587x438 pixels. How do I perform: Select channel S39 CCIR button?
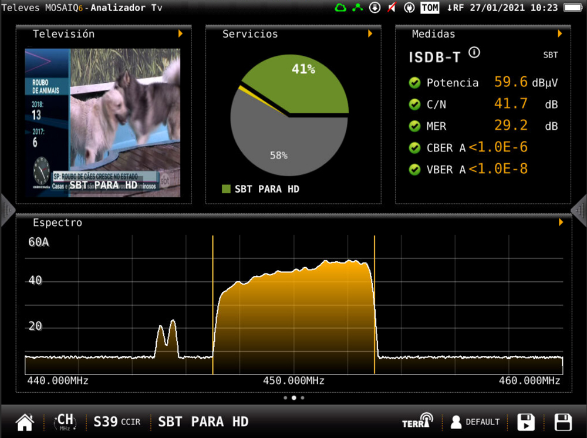click(117, 422)
